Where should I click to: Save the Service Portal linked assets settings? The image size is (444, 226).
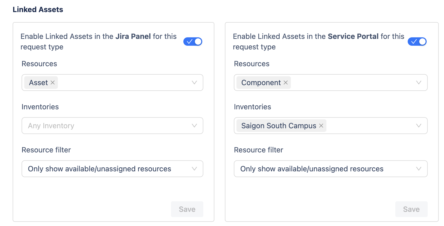tap(411, 209)
